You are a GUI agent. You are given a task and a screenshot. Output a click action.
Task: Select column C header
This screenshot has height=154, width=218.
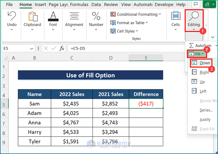[72, 58]
